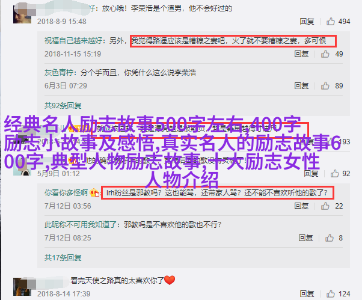Open user 此昵称不可用我知道了 profile

(x=81, y=224)
